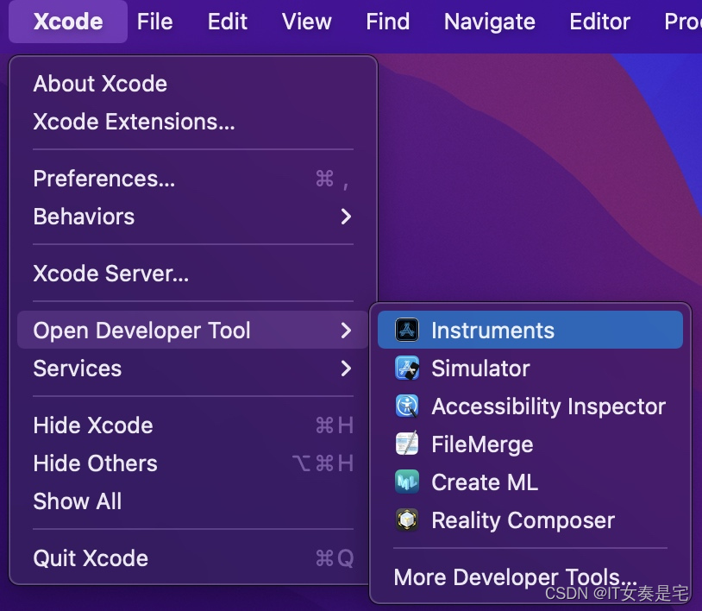Expand the Open Developer Tool chevron
Viewport: 702px width, 611px height.
[x=346, y=331]
